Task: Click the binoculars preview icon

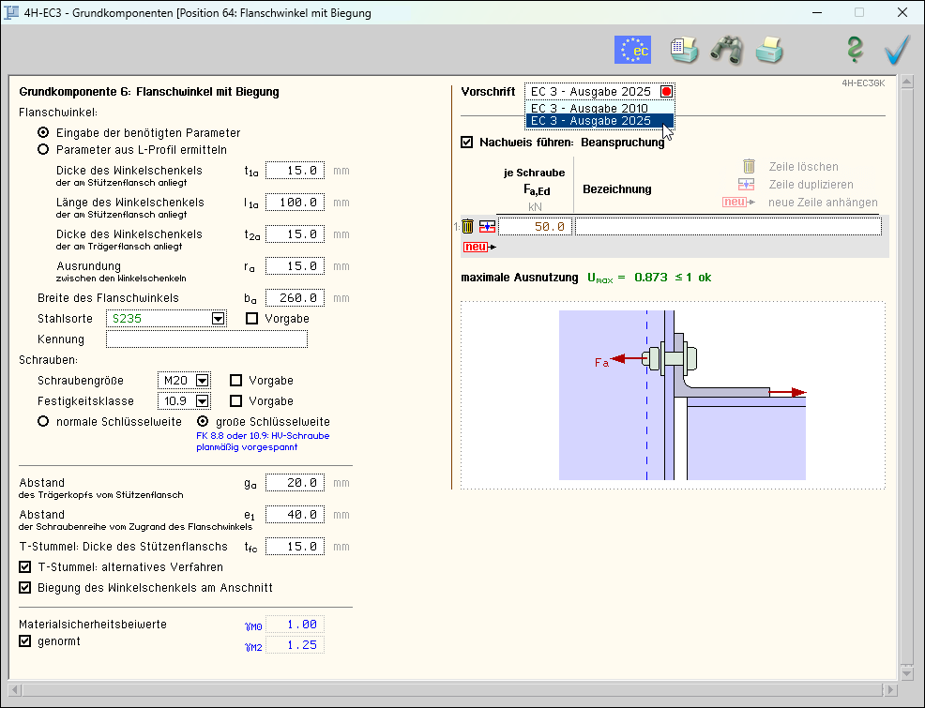Action: (726, 49)
